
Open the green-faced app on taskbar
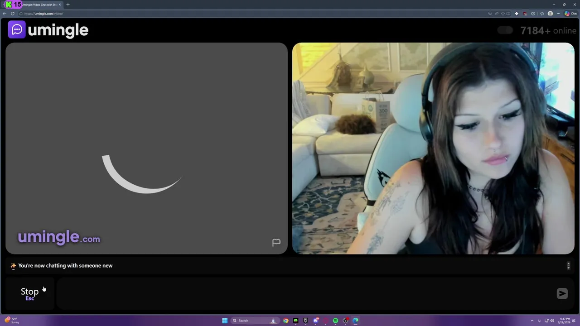pos(295,321)
